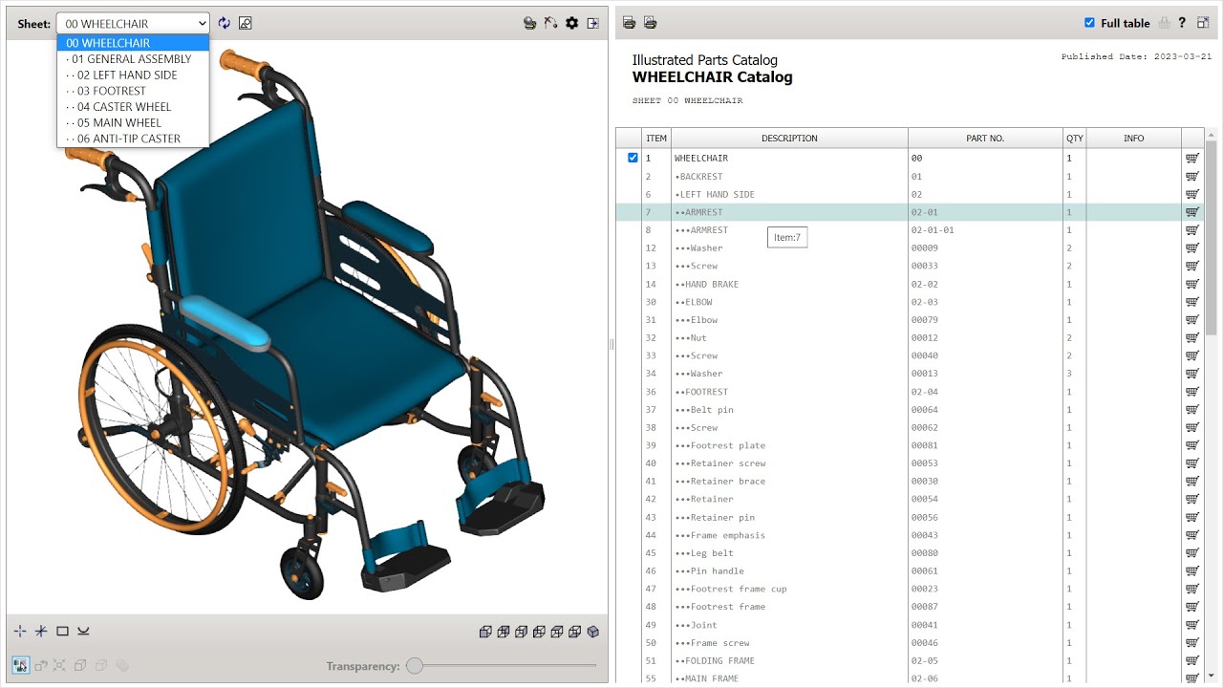Click cart icon for HAND BRAKE row
1223x688 pixels.
point(1192,284)
